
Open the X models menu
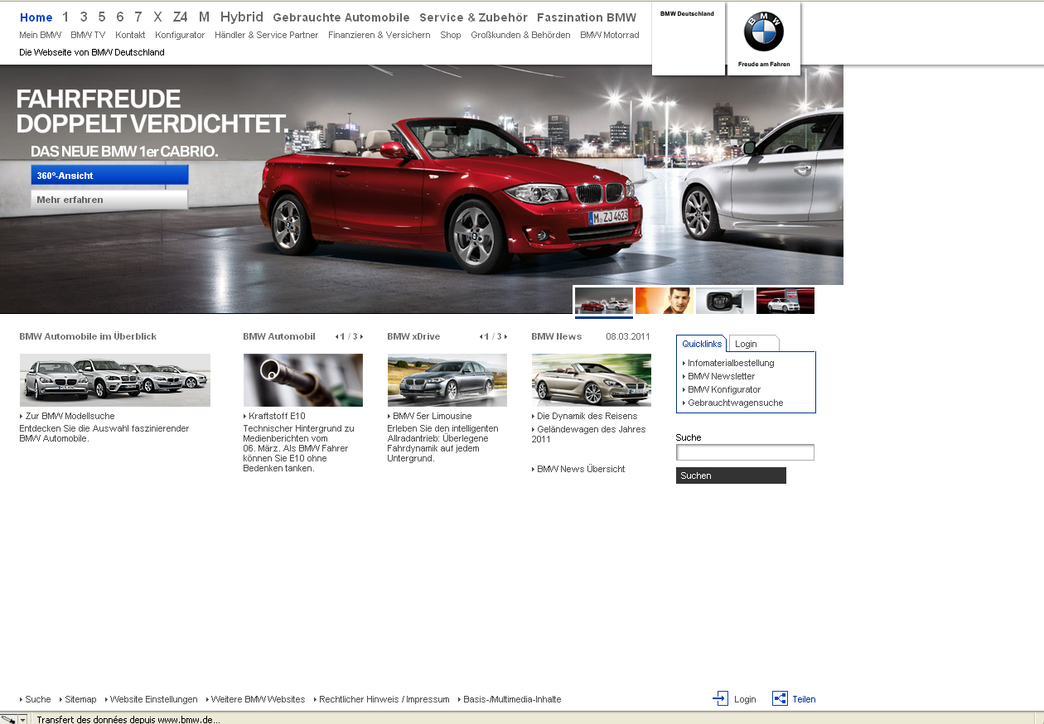point(157,17)
